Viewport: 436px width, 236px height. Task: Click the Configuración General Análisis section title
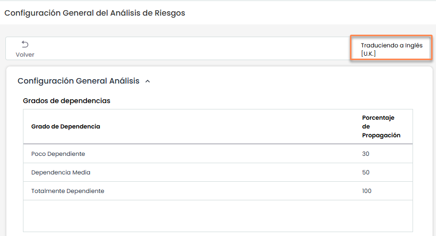78,81
